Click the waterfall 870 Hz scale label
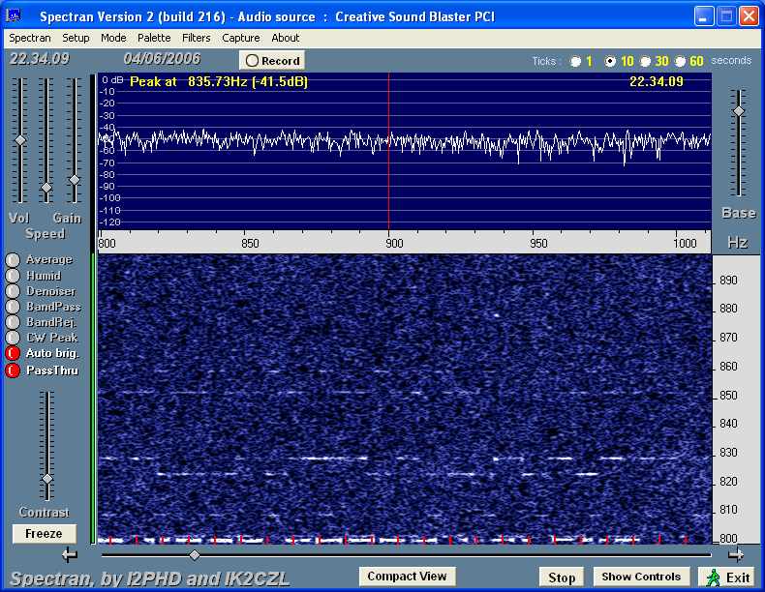Image resolution: width=765 pixels, height=592 pixels. pos(728,338)
